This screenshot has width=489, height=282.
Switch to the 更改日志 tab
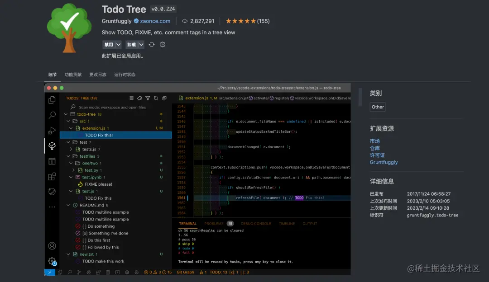coord(98,75)
